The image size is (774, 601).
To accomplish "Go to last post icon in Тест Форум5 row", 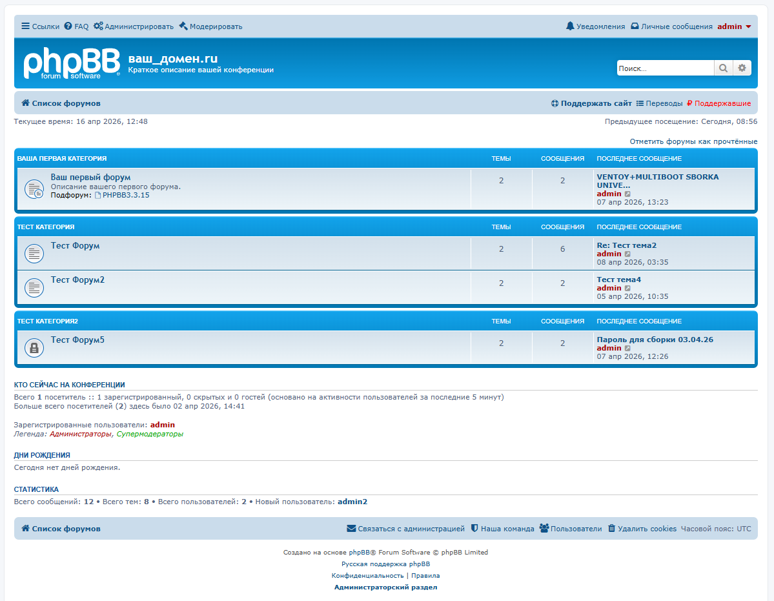I will click(x=627, y=349).
